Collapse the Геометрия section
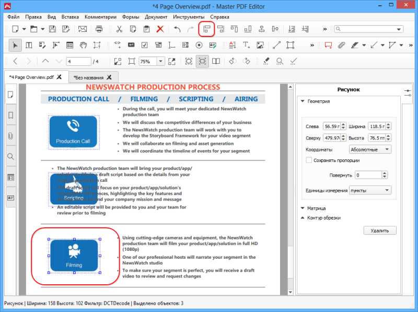This screenshot has width=418, height=312. click(303, 101)
